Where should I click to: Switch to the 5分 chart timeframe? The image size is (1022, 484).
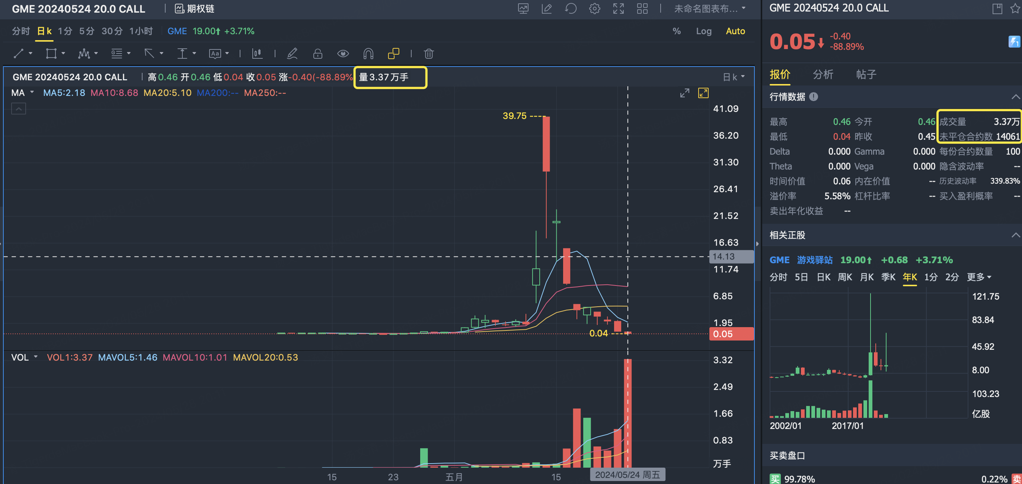(86, 31)
